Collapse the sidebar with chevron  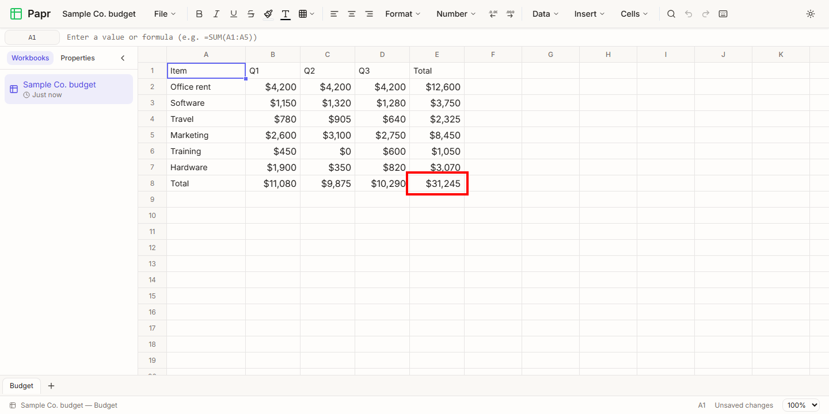tap(123, 58)
